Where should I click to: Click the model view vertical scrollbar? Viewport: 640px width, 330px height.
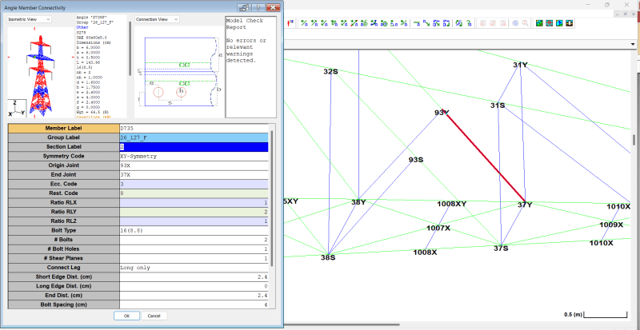[634, 140]
